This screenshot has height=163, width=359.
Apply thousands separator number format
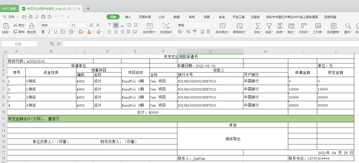pyautogui.click(x=195, y=32)
